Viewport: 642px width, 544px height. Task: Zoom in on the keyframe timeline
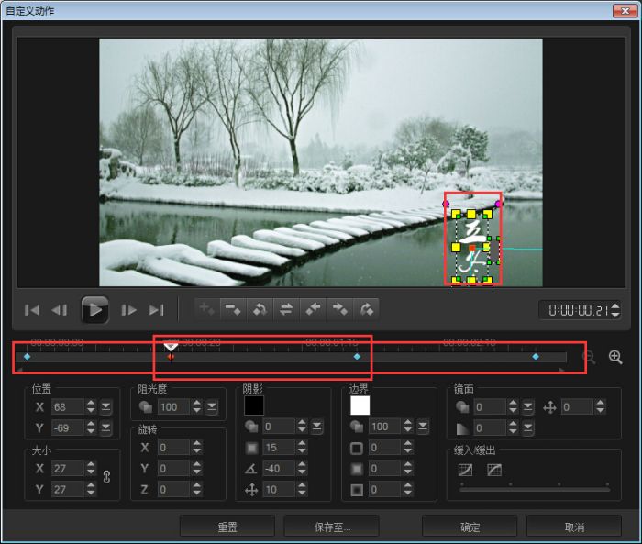[614, 357]
